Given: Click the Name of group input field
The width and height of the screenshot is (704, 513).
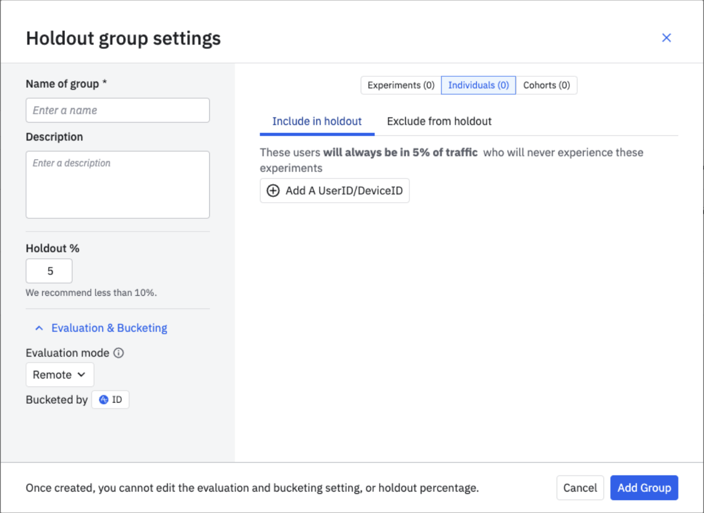Looking at the screenshot, I should pos(117,110).
